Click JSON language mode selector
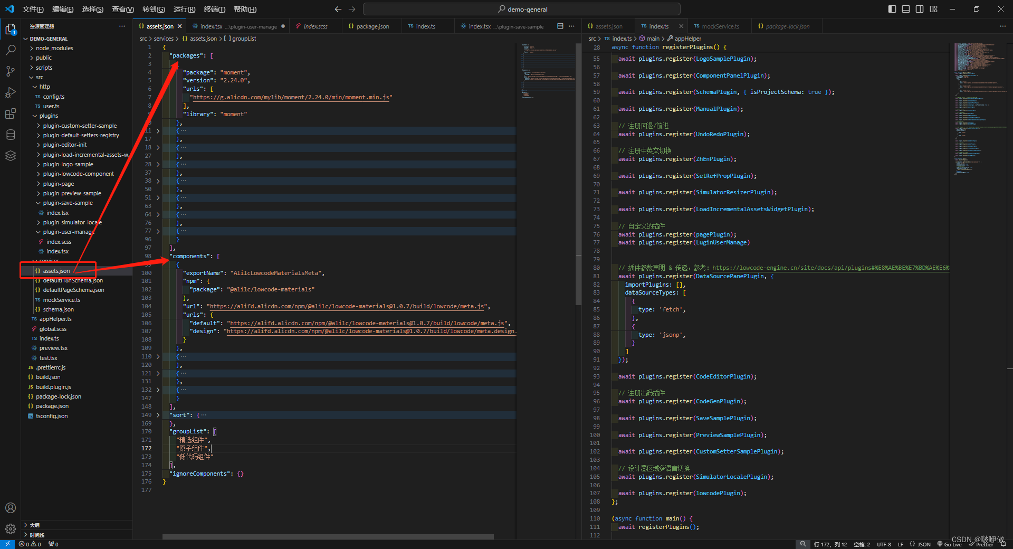This screenshot has width=1013, height=549. (920, 544)
